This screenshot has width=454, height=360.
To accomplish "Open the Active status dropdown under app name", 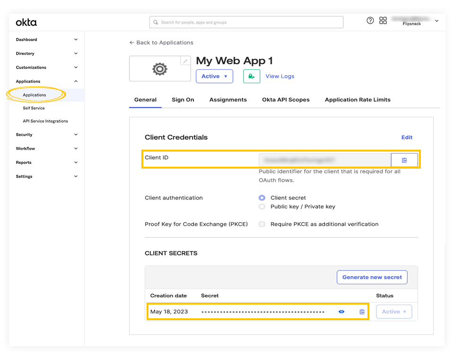I will click(x=214, y=76).
